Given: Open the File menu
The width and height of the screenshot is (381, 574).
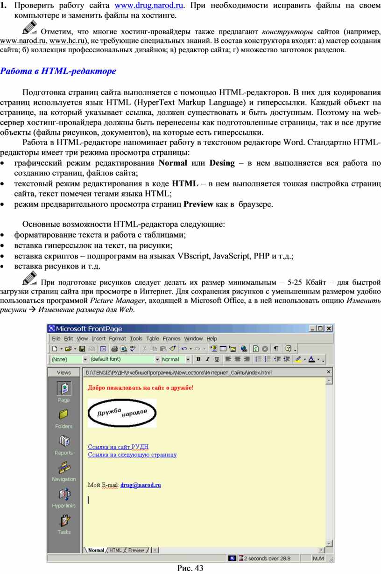Looking at the screenshot, I should click(x=56, y=338).
